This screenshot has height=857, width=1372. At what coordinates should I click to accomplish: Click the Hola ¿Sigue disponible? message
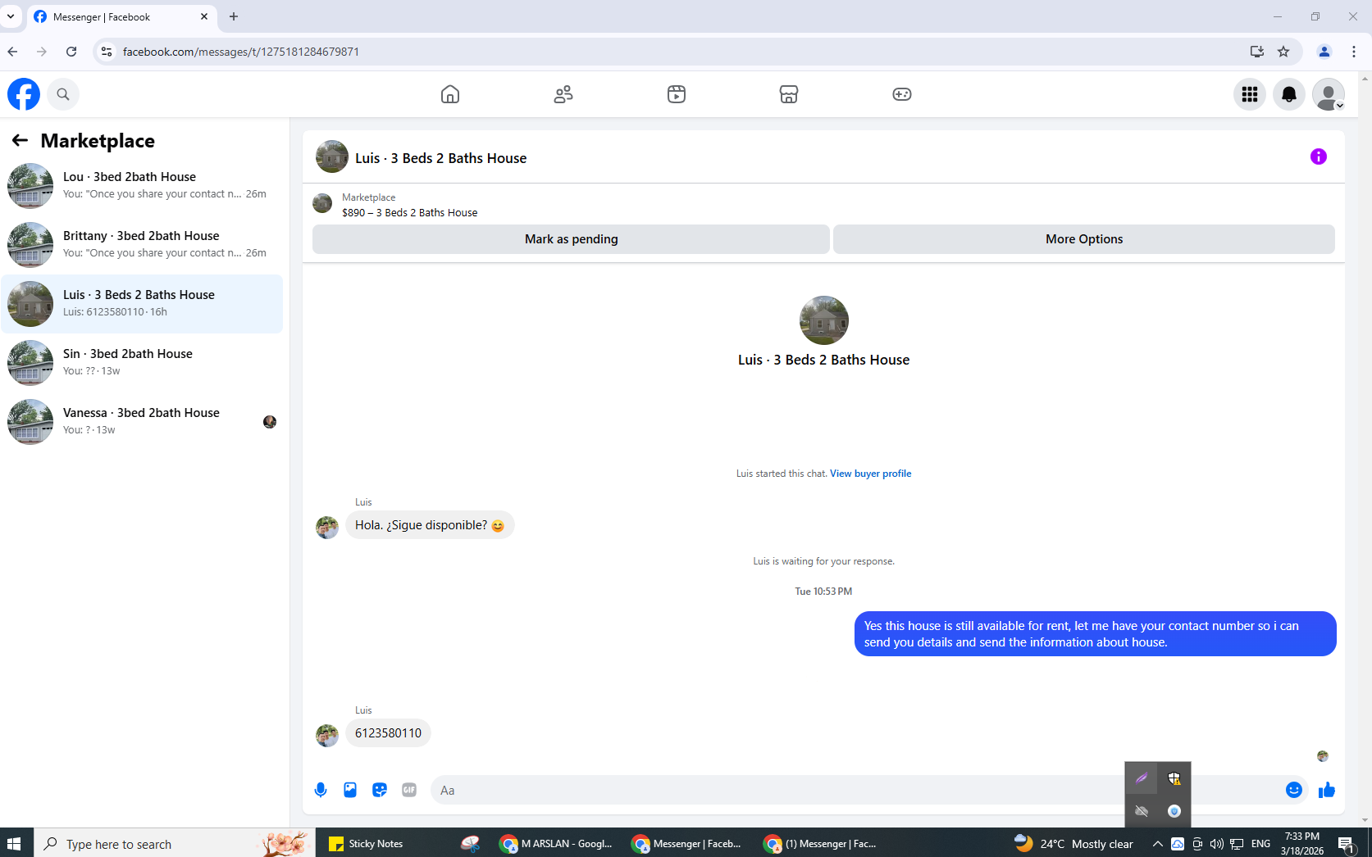click(x=430, y=525)
